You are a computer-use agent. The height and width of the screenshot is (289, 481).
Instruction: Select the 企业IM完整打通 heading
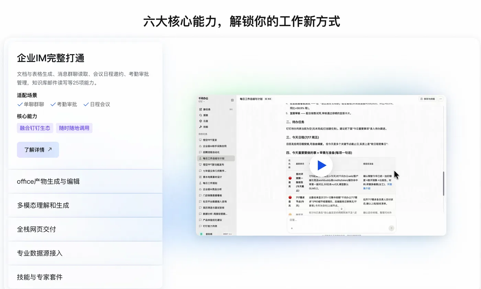(x=51, y=58)
